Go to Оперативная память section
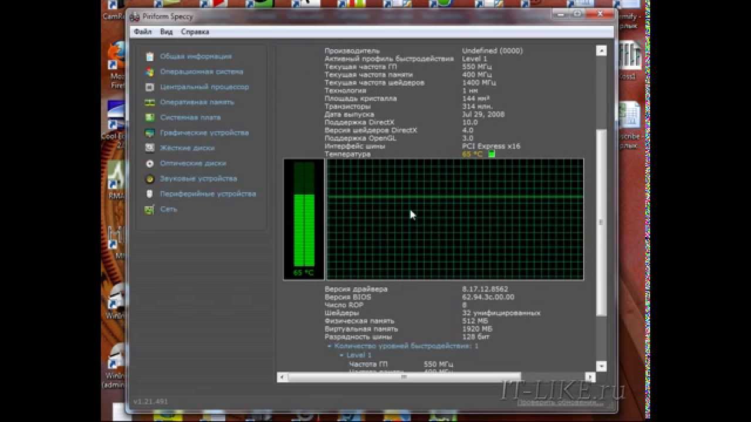The width and height of the screenshot is (751, 422). [x=197, y=102]
